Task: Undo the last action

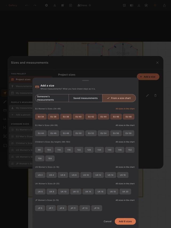Action: pyautogui.click(x=27, y=5)
